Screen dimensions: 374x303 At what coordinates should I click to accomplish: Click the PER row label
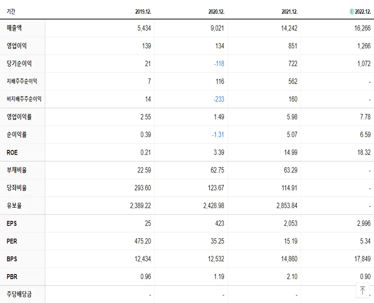[12, 241]
